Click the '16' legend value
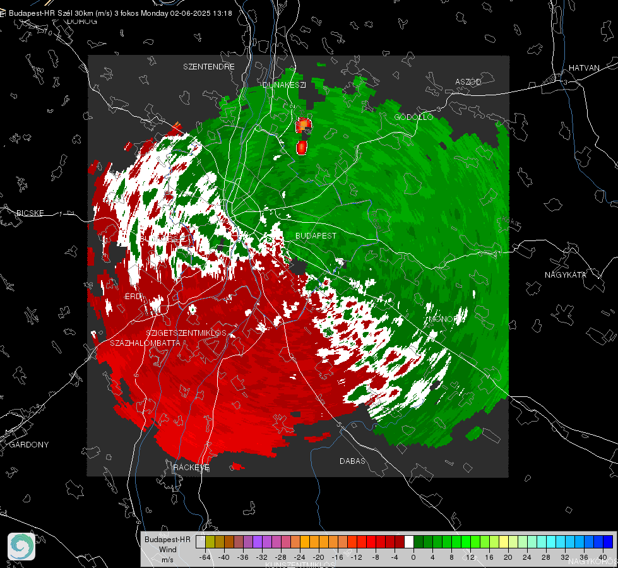618x568 pixels. (489, 557)
